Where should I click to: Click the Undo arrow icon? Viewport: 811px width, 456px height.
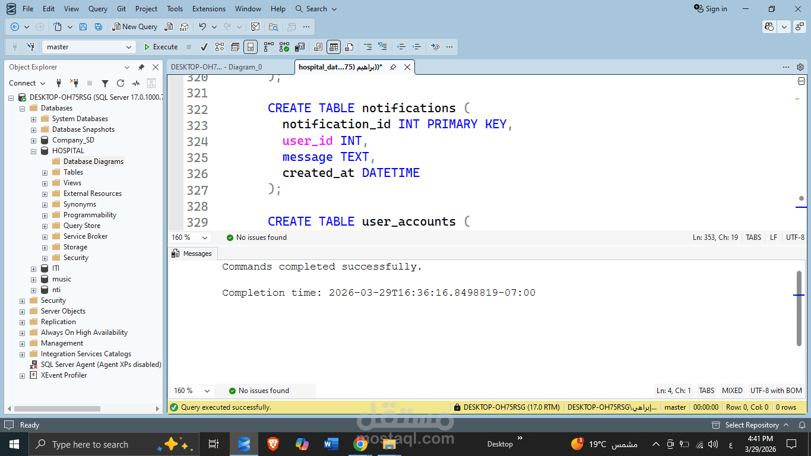point(202,27)
